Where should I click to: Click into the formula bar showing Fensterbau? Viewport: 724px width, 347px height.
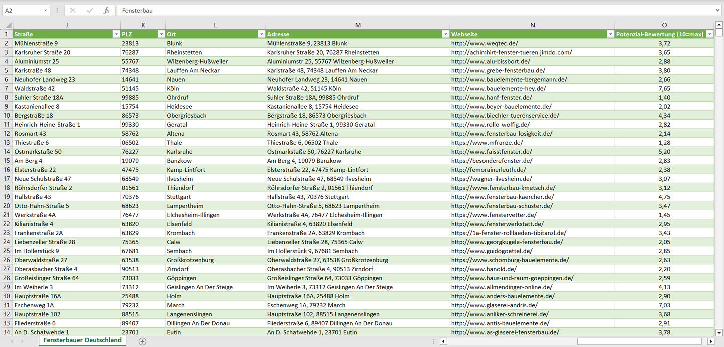coord(401,10)
